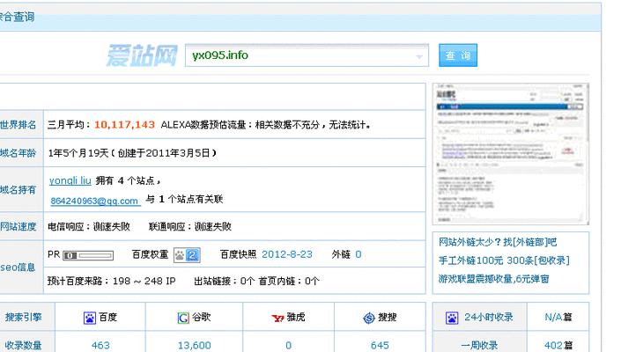This screenshot has width=621, height=352.
Task: Click Soso indexed count 645
Action: tap(380, 345)
